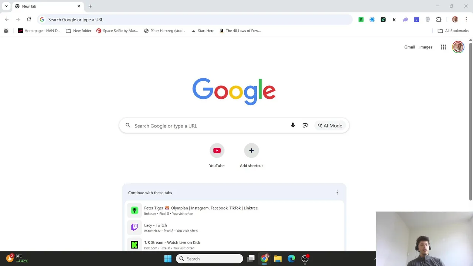
Task: Click the forward navigation arrow
Action: point(18,20)
